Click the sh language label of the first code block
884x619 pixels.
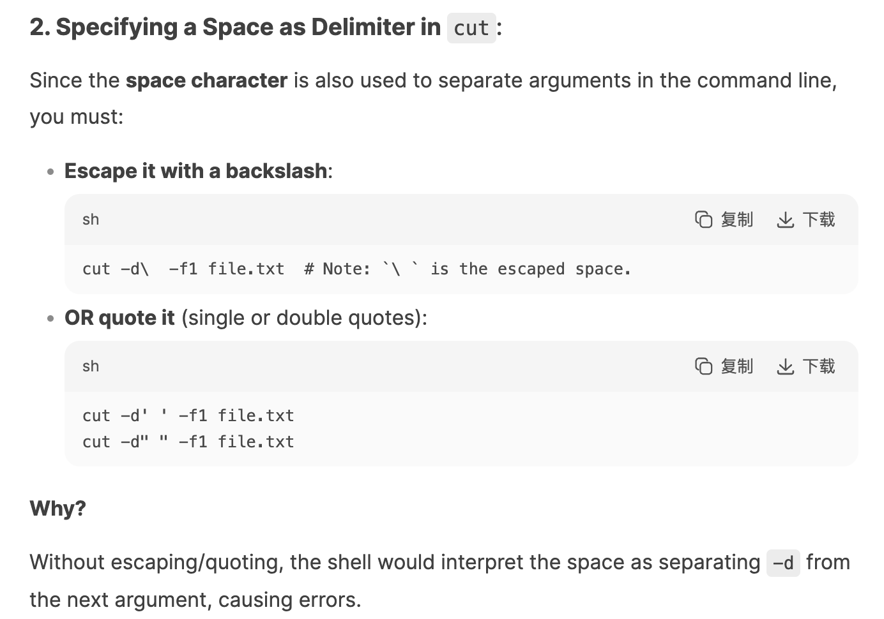[x=91, y=220]
